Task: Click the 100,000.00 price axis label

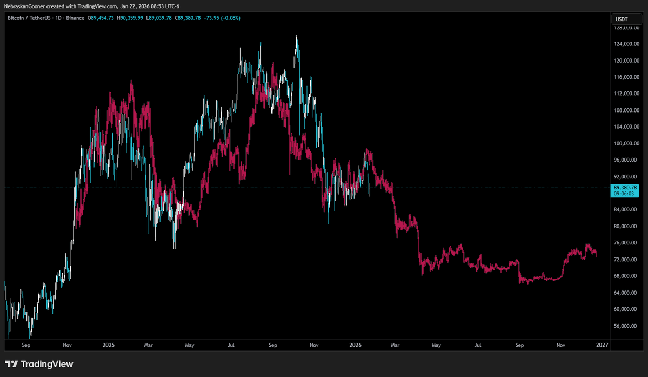Action: (x=626, y=144)
